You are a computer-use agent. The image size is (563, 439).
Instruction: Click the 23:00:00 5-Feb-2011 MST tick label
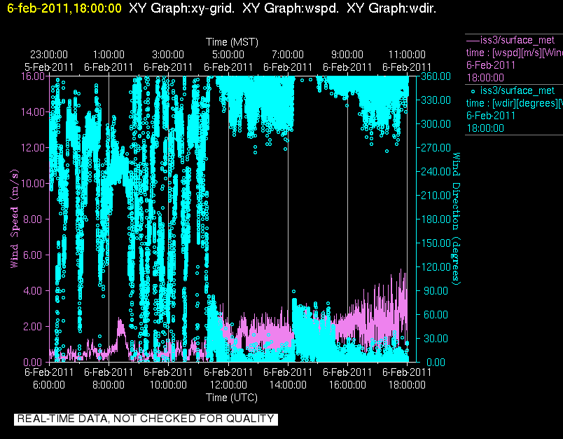(x=49, y=61)
